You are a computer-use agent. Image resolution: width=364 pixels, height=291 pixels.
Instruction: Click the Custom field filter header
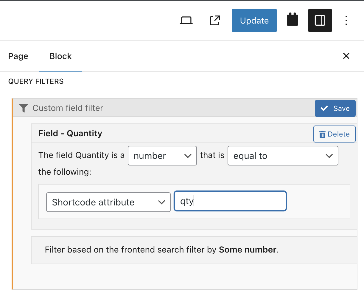click(x=68, y=108)
